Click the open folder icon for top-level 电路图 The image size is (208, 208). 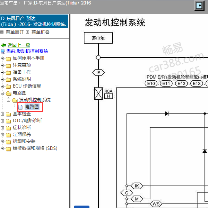coord(9,93)
